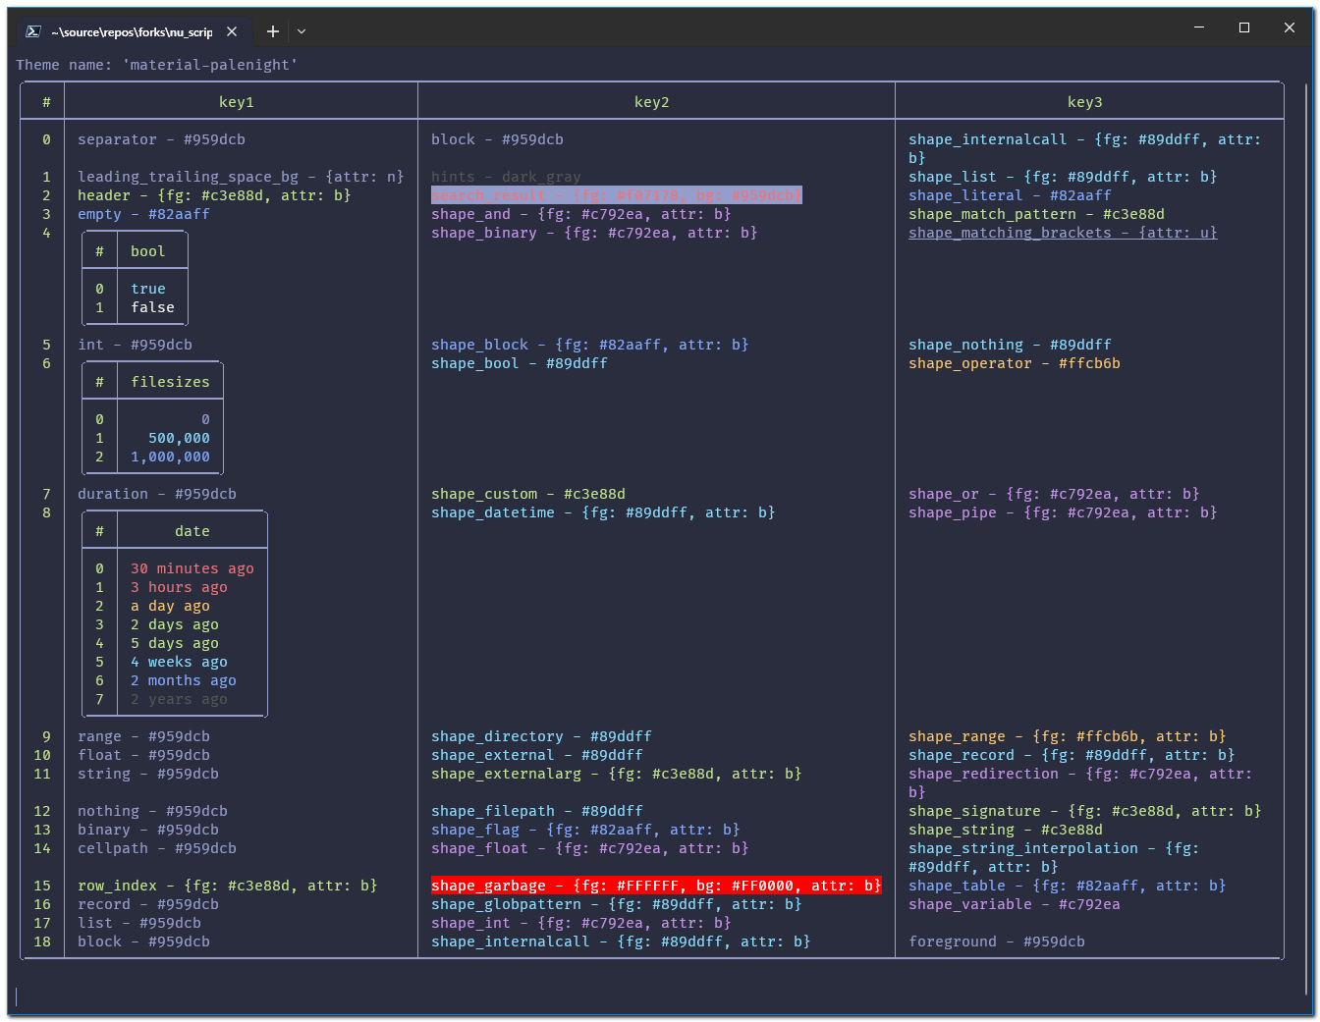Click 'shape_list' entry in key3

pyautogui.click(x=1063, y=177)
